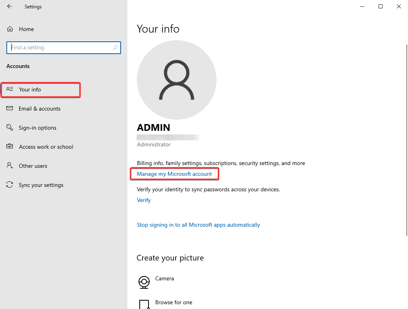This screenshot has width=408, height=309.
Task: Open Sign-in options
Action: pyautogui.click(x=38, y=128)
